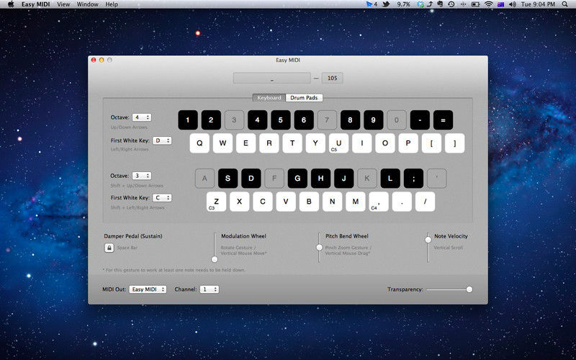Change the lower Octave dropdown set to 3

142,176
